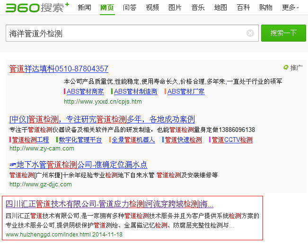
Task: Click the 推广 promotion icon
Action: point(286,68)
